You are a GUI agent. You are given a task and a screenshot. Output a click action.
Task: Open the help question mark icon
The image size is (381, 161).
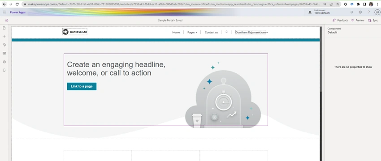tap(369, 12)
